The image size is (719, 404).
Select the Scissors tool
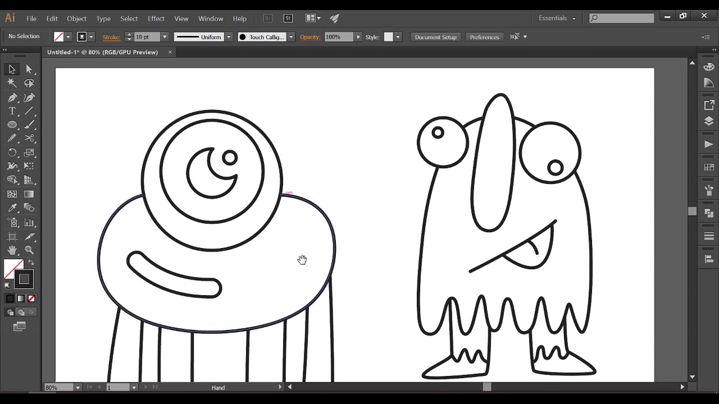click(x=29, y=138)
